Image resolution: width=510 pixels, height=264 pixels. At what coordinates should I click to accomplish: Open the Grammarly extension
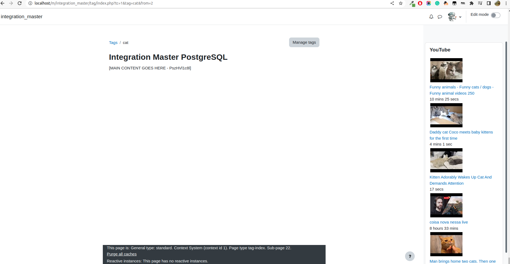point(437,3)
